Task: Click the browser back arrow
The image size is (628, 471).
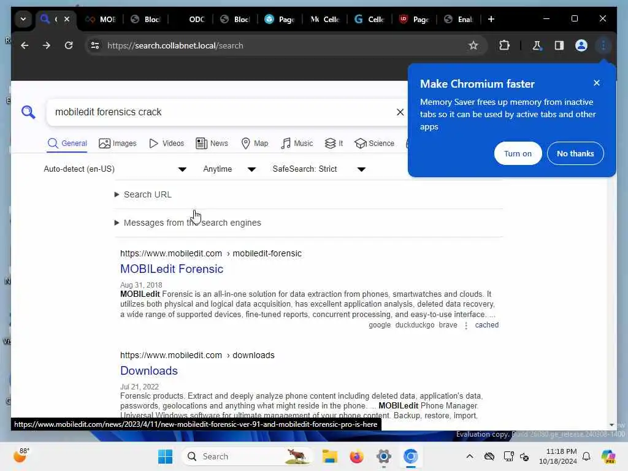Action: pyautogui.click(x=25, y=45)
